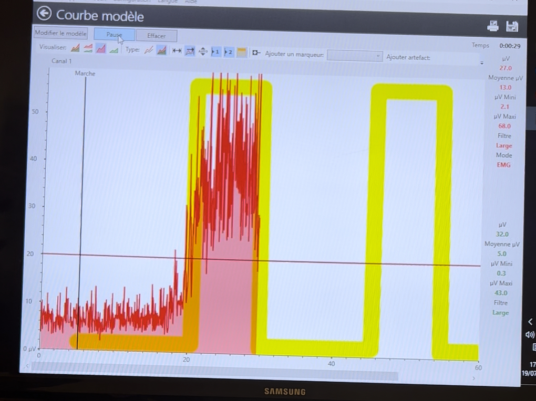Click the scrollbar left arrow
This screenshot has height=401, width=536.
27,366
